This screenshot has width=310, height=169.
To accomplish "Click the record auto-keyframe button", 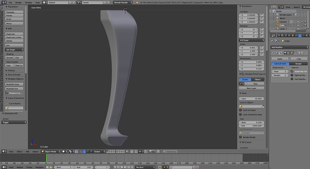I will point(160,167).
